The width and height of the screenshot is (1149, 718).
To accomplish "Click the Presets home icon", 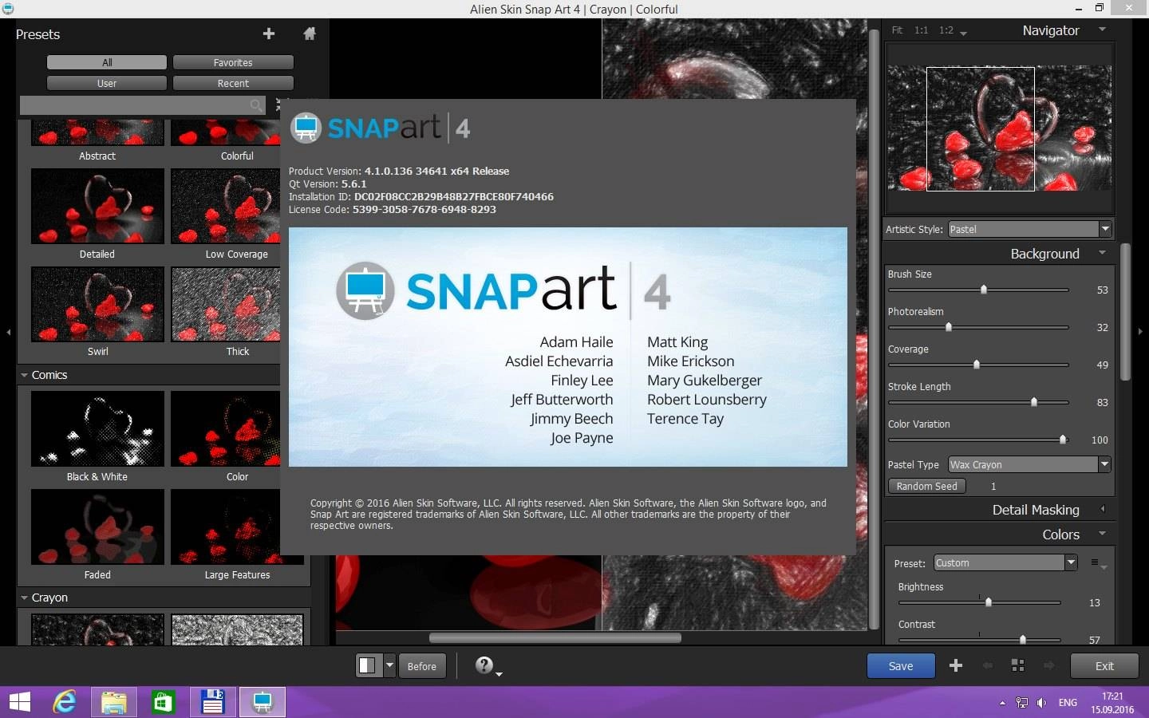I will [310, 34].
